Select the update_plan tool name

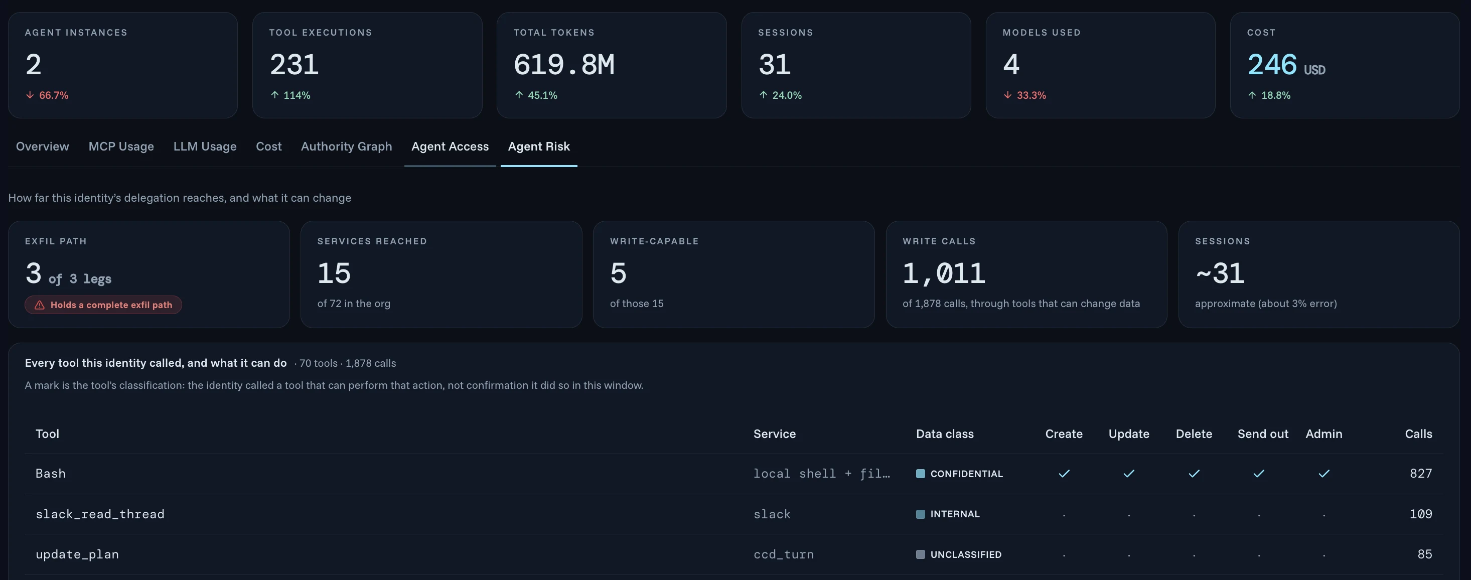coord(77,554)
